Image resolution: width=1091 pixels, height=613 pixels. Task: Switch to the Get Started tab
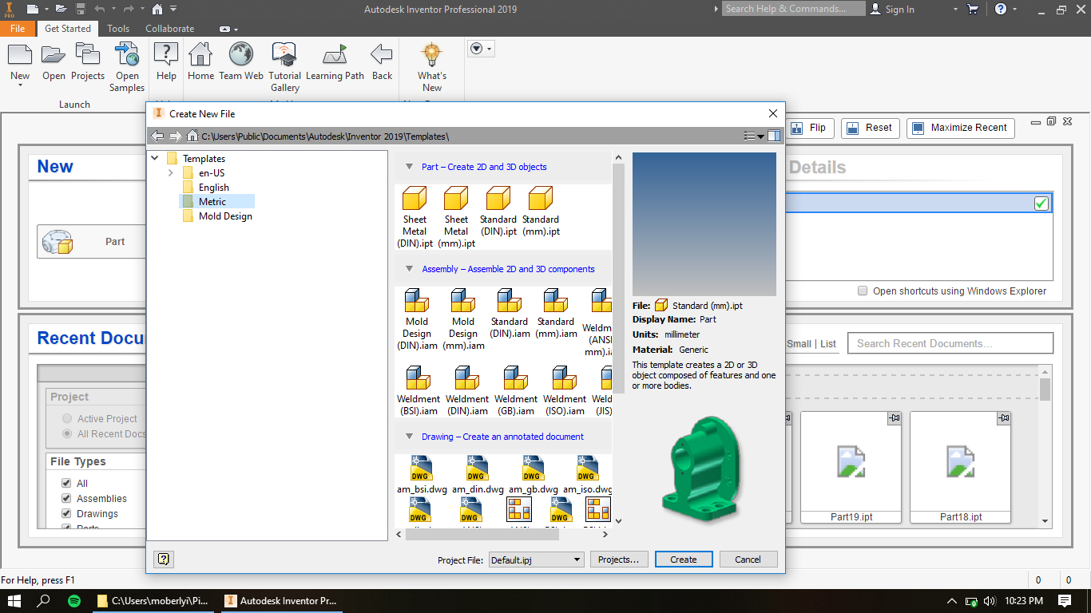pos(68,28)
